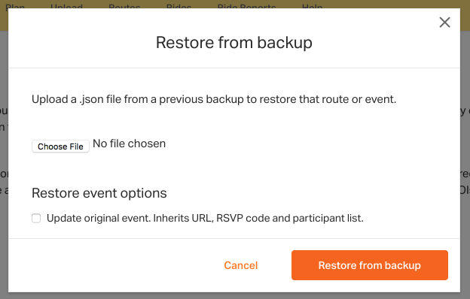Click the Choose File button
The height and width of the screenshot is (299, 470).
click(60, 146)
